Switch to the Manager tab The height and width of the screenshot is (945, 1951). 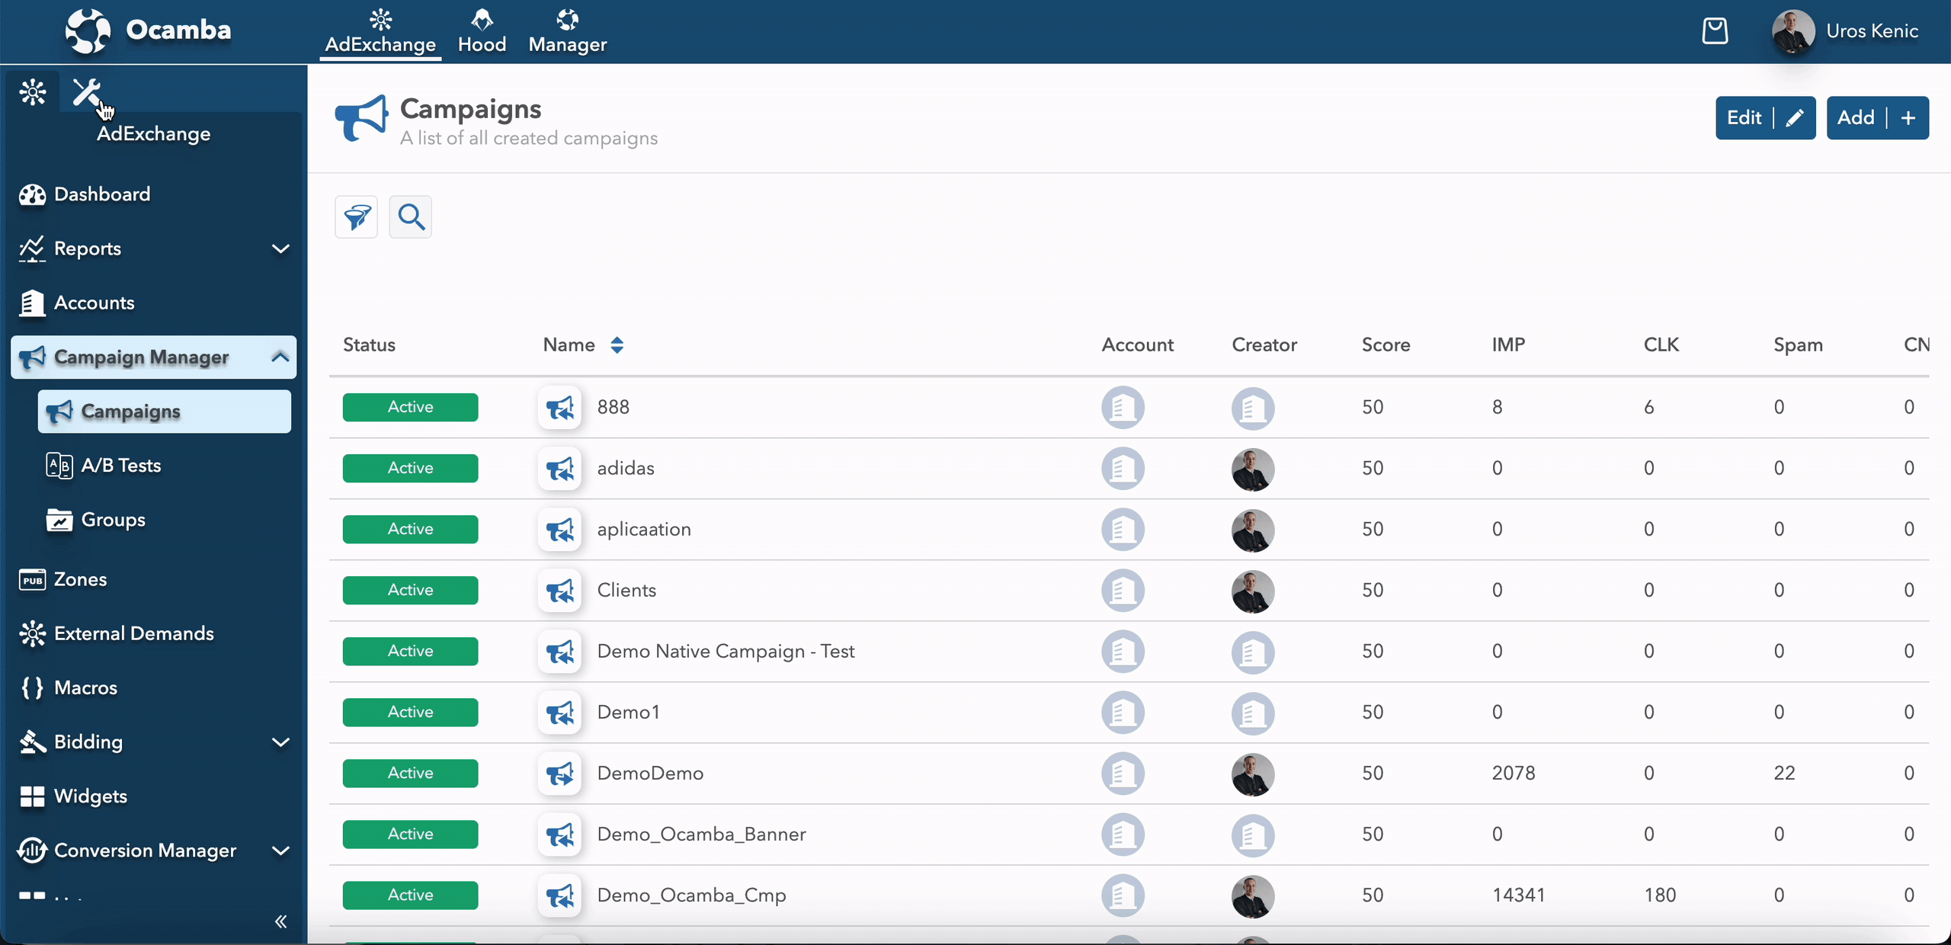pos(568,31)
